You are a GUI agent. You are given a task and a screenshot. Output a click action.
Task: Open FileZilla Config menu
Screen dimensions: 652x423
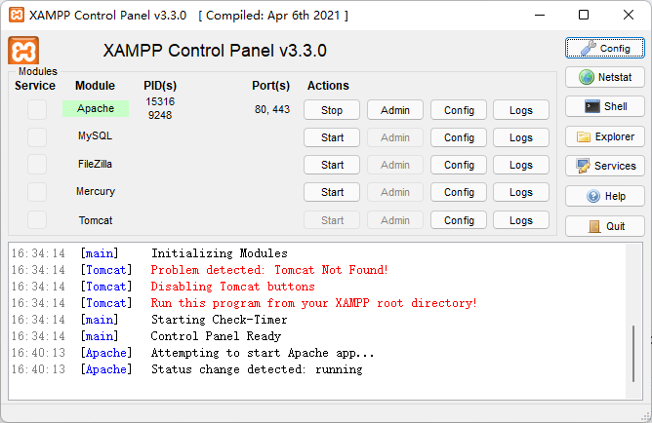459,165
